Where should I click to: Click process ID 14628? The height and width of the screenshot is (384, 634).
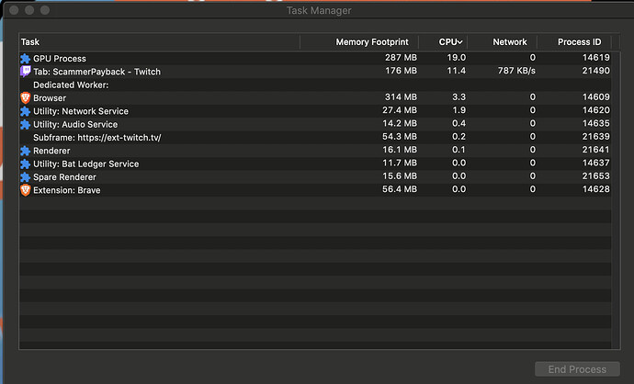coord(595,189)
